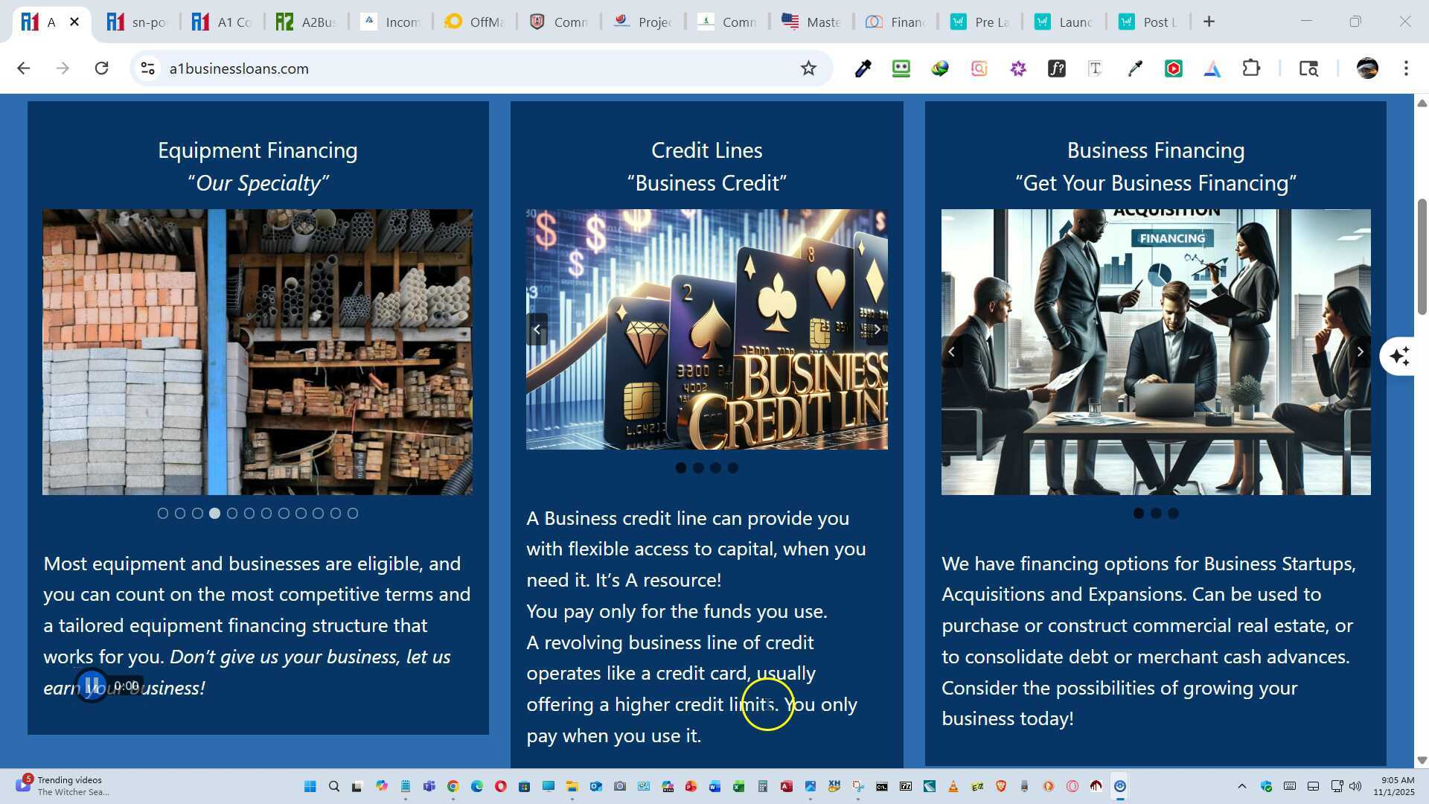Viewport: 1429px width, 804px height.
Task: Click the next arrow on the Business Financing carousel
Action: coord(1361,351)
